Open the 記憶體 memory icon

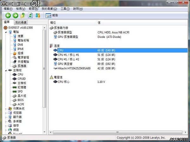tap(15, 87)
